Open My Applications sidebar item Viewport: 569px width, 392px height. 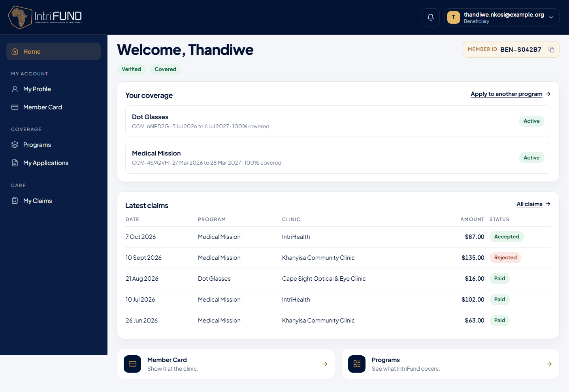pyautogui.click(x=54, y=163)
